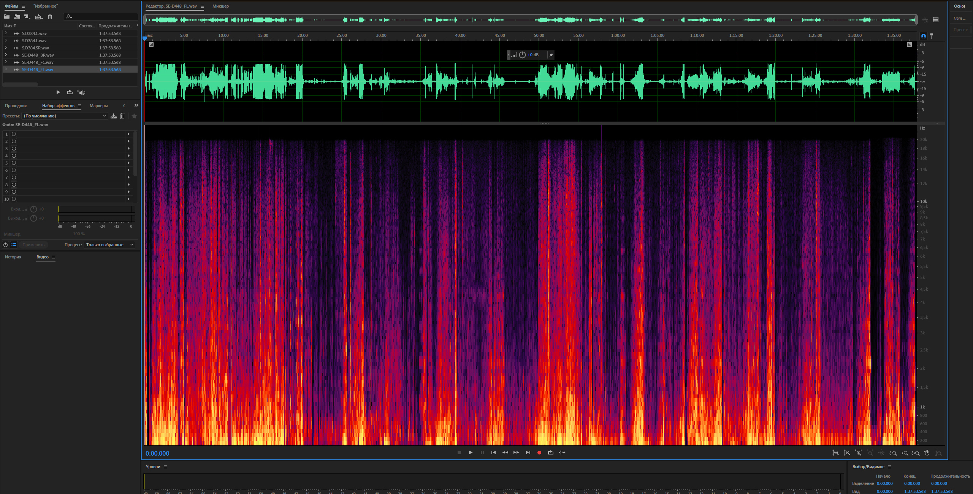Click Zoom In Amplitude icon
The image size is (973, 494).
click(x=835, y=453)
